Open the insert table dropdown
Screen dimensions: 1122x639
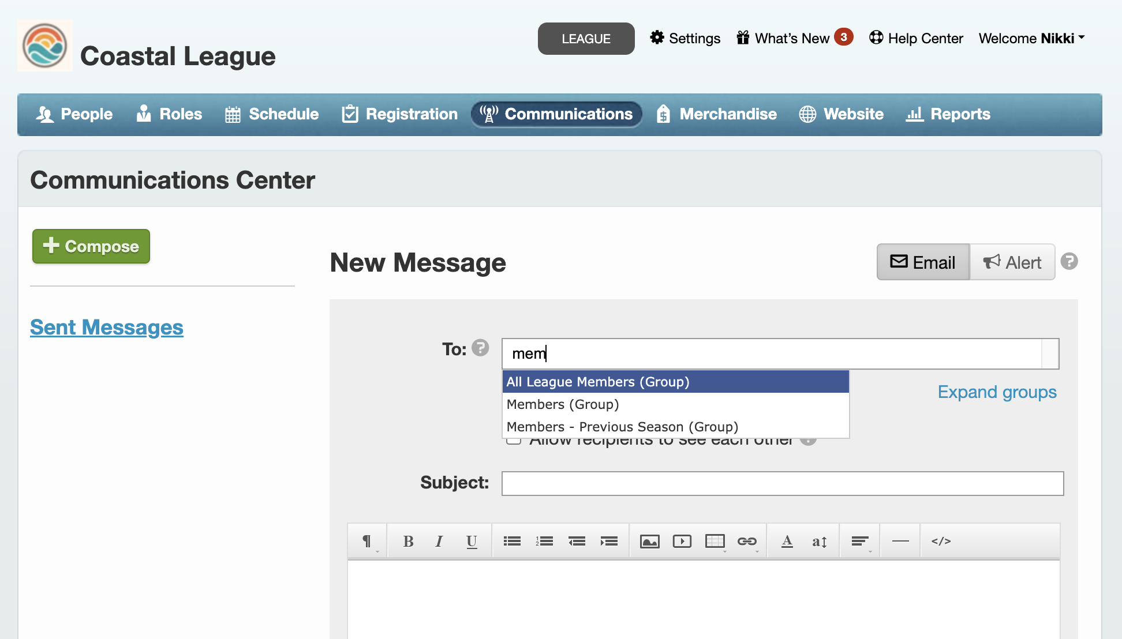coord(715,541)
